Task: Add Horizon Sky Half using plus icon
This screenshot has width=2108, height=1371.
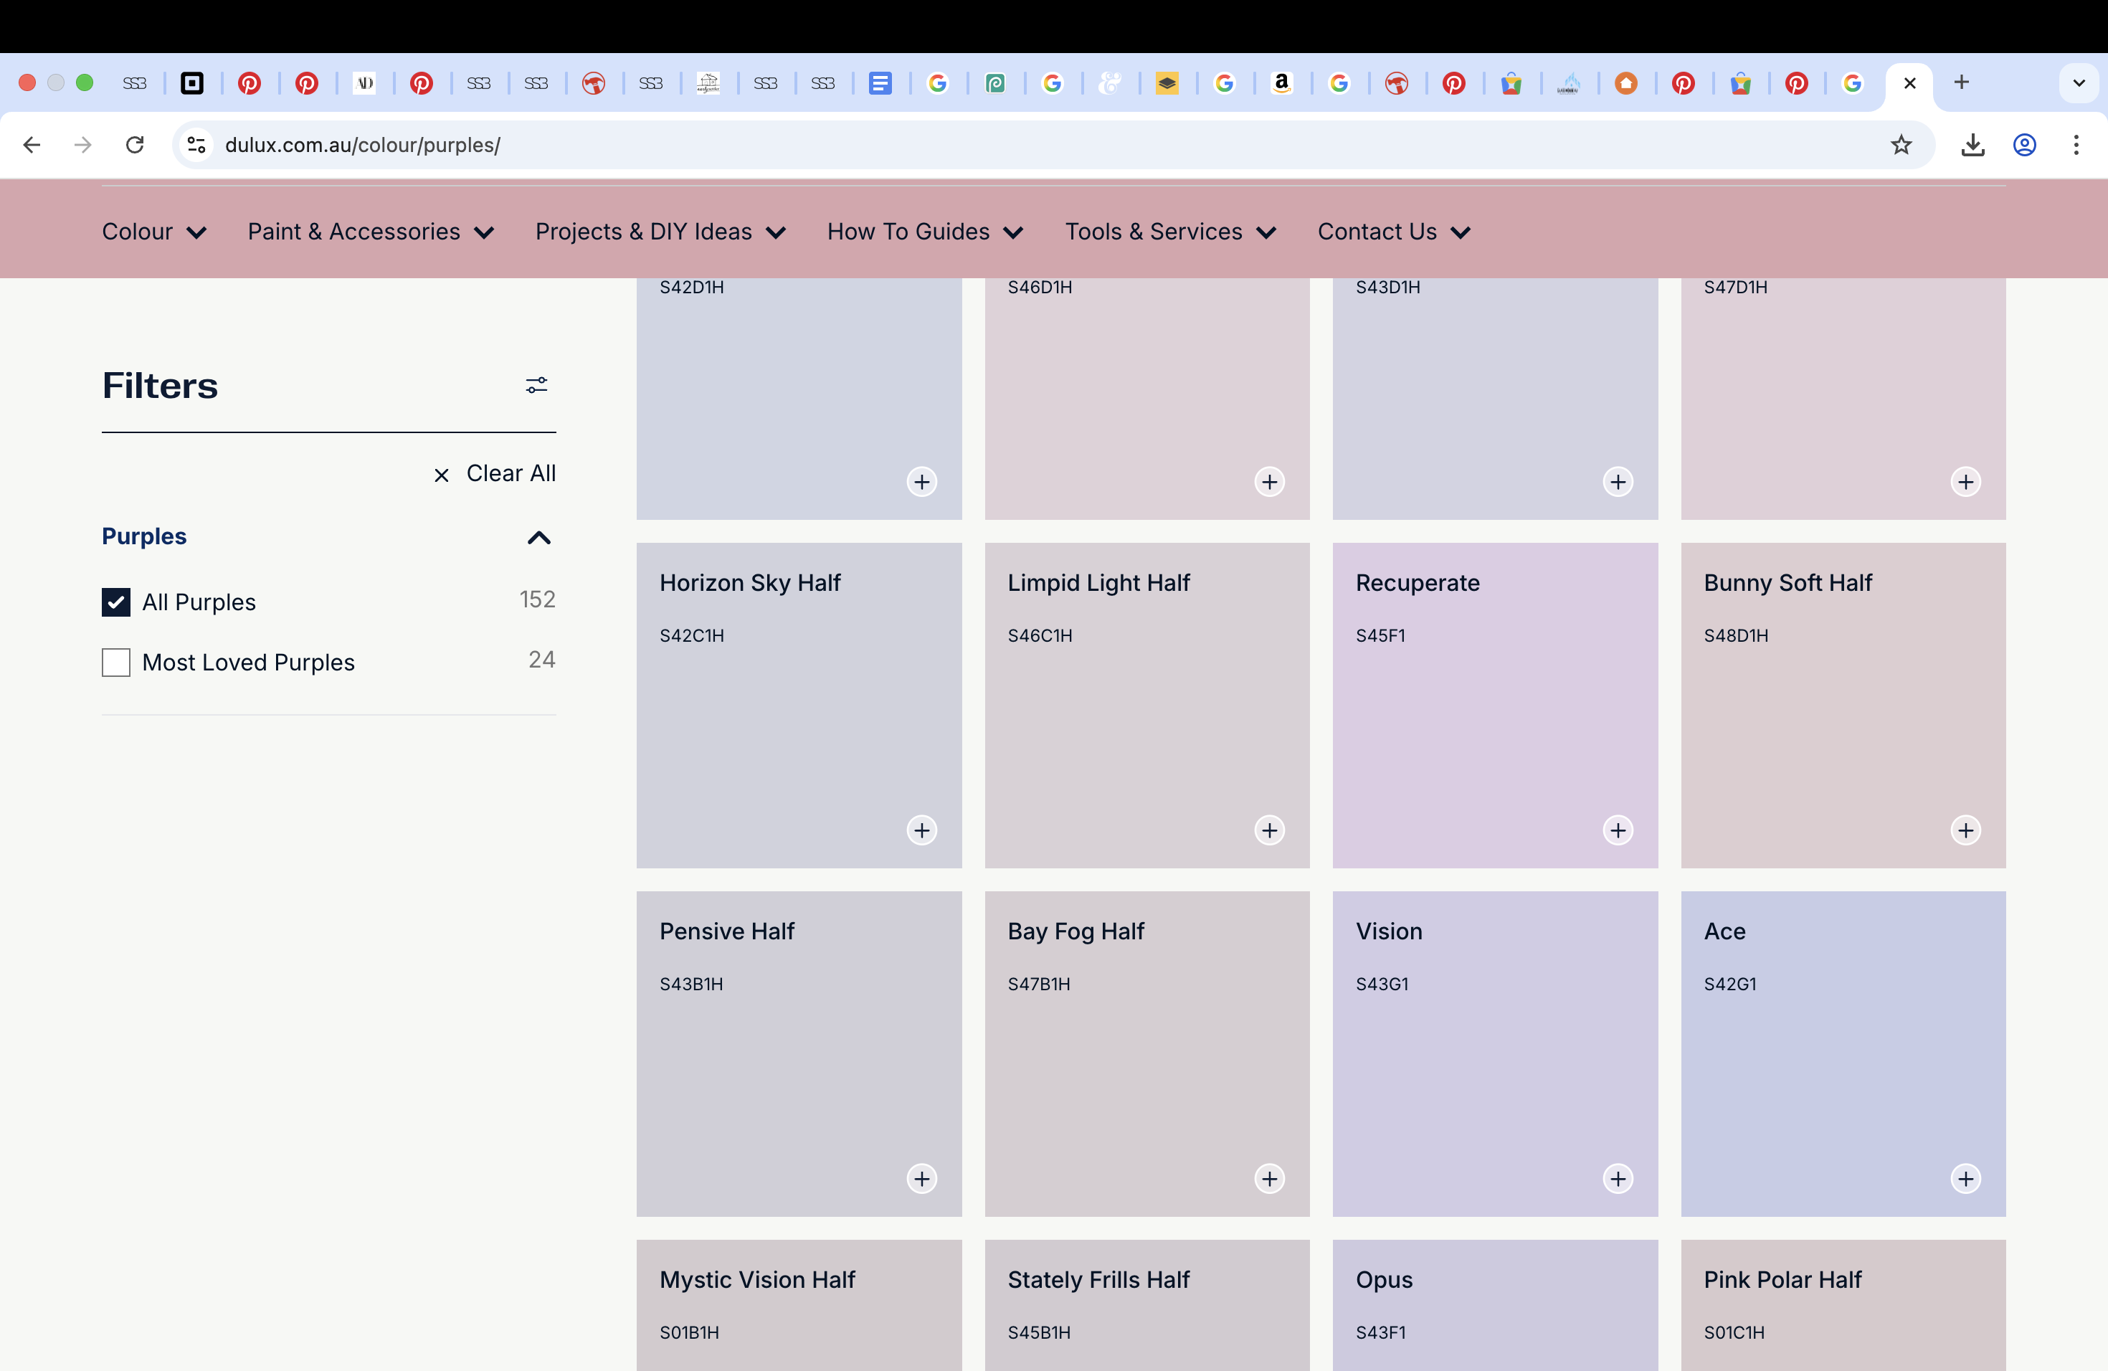Action: click(x=921, y=831)
